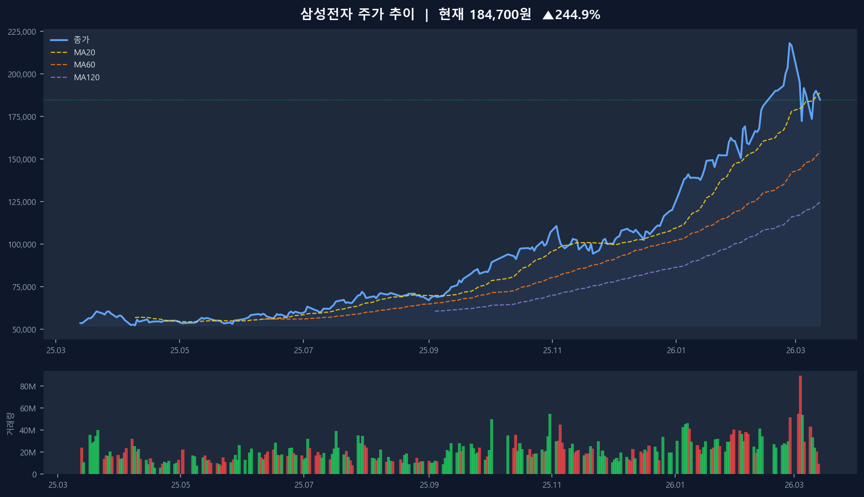Select the 50,000 price axis label
The image size is (864, 497).
[x=24, y=330]
